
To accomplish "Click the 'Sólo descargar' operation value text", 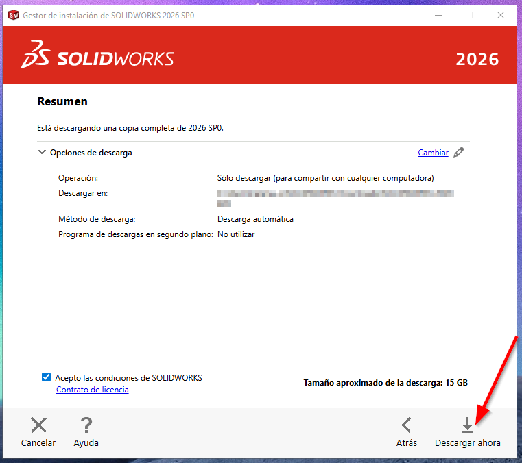I will click(x=325, y=178).
